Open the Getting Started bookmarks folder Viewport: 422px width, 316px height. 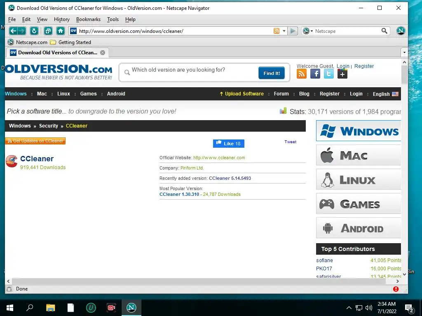click(71, 42)
